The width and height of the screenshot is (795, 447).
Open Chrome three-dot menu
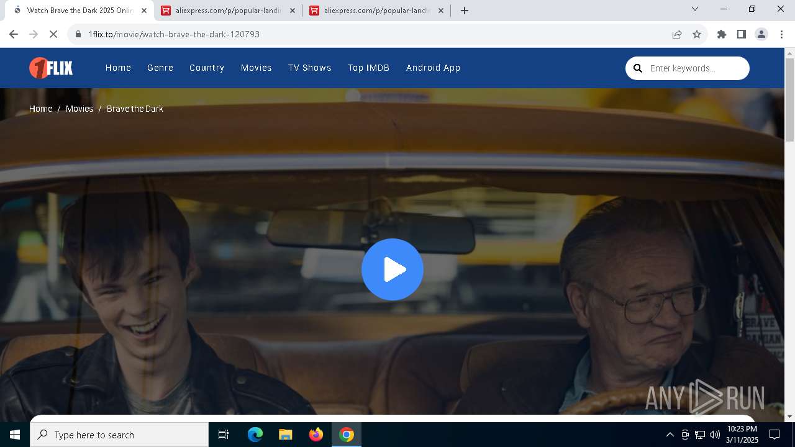pyautogui.click(x=781, y=34)
